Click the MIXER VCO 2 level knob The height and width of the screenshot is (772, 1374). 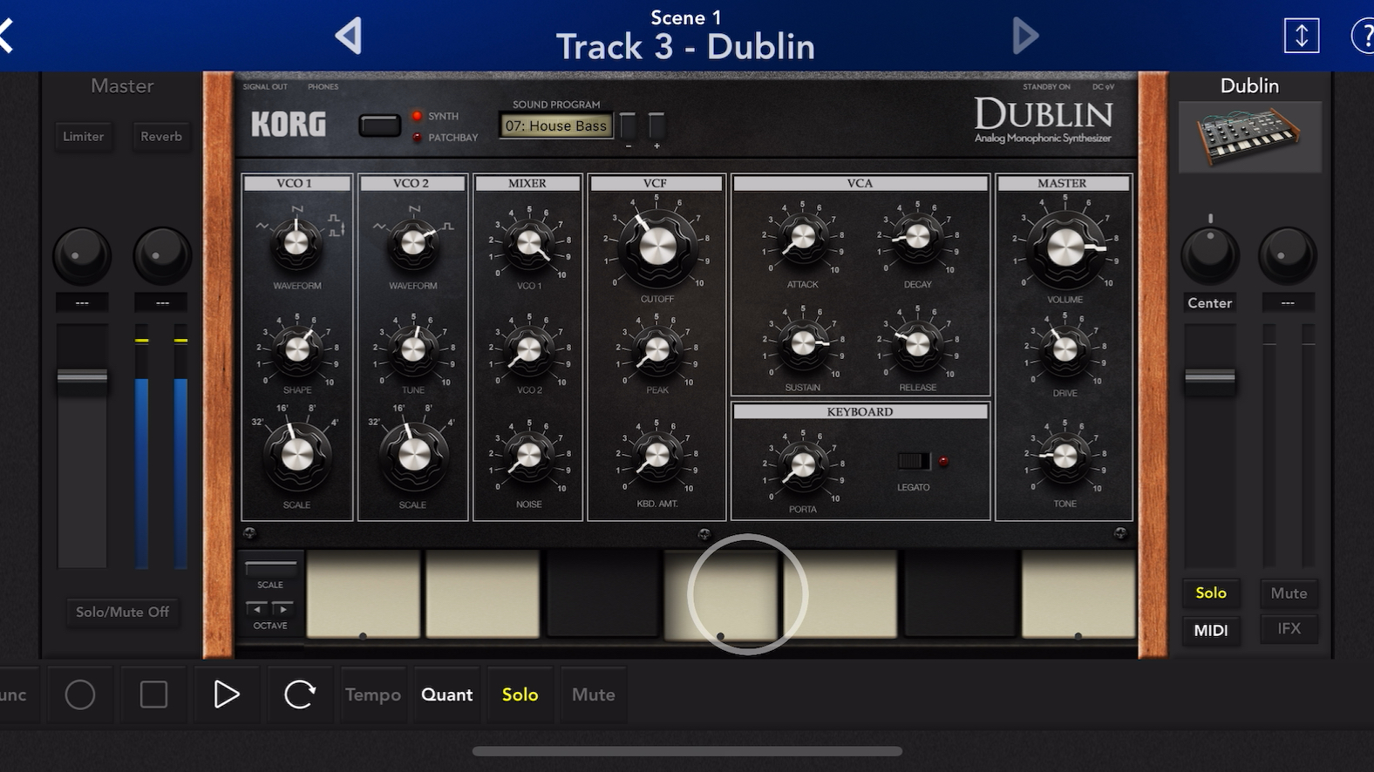click(529, 349)
